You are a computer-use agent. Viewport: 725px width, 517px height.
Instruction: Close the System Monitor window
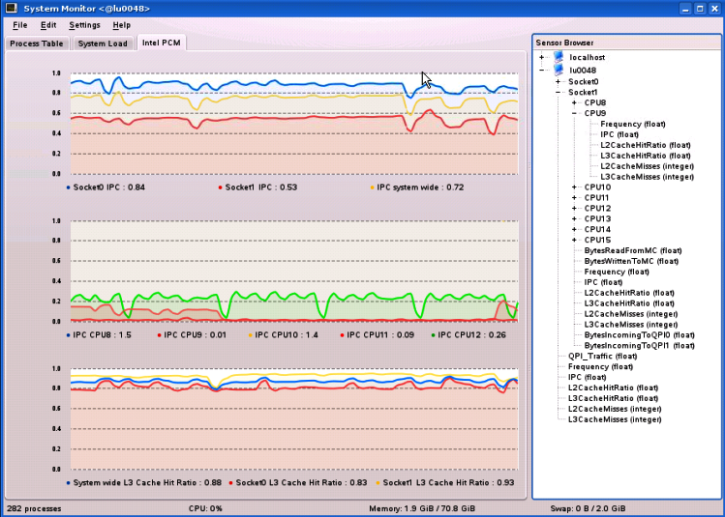click(713, 9)
